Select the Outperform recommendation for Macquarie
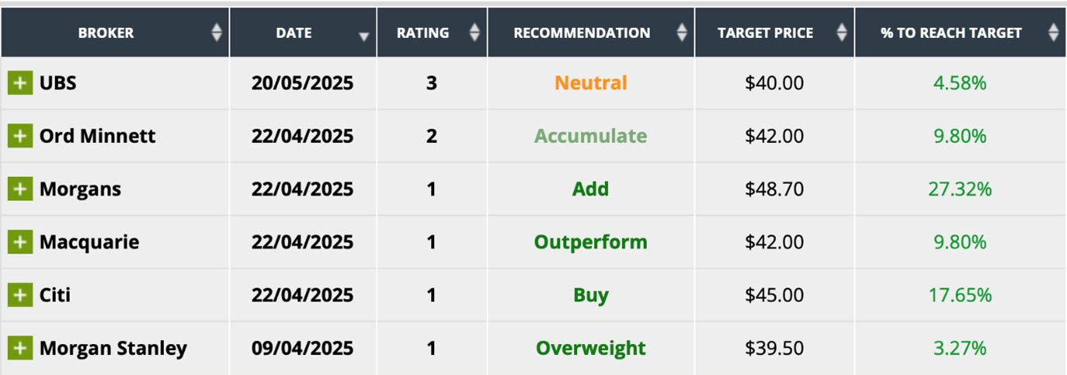Screen dimensions: 1067x375 point(591,242)
